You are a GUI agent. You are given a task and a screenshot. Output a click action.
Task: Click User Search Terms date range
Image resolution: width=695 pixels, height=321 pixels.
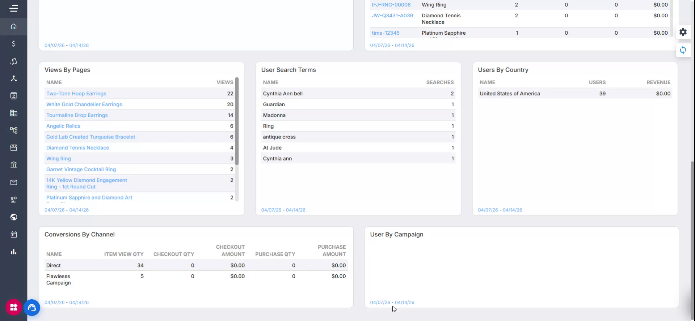[283, 210]
